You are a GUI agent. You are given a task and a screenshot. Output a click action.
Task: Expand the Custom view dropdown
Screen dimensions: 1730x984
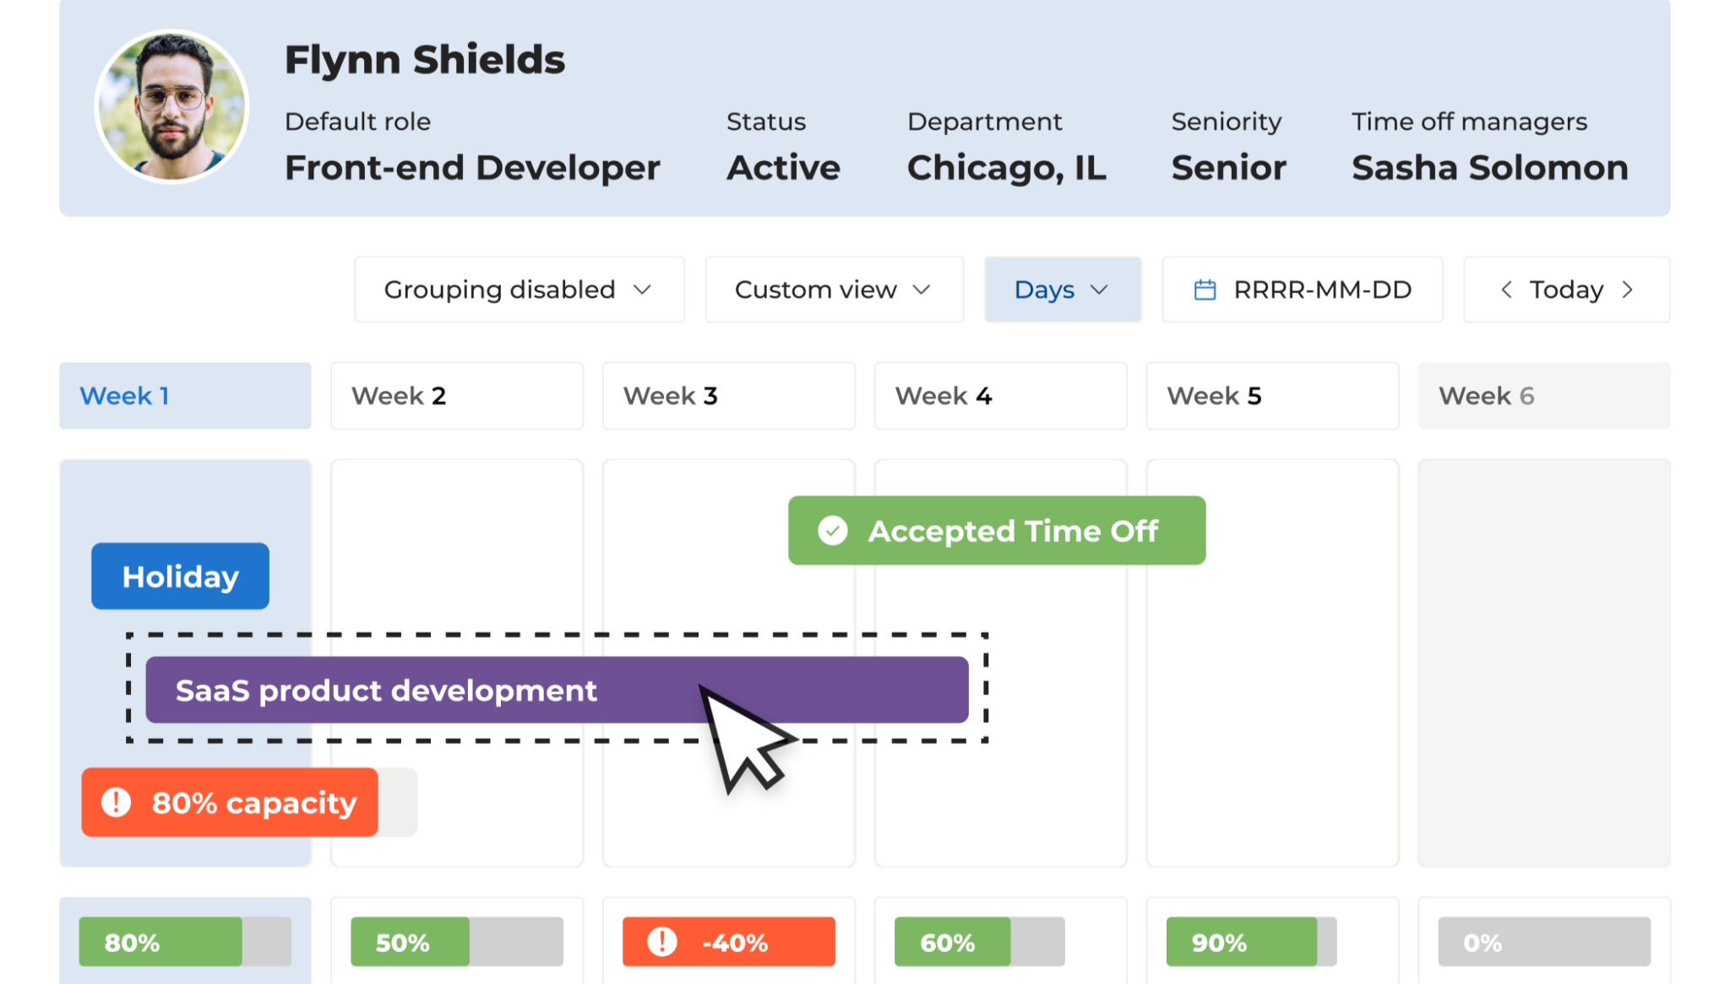coord(834,290)
